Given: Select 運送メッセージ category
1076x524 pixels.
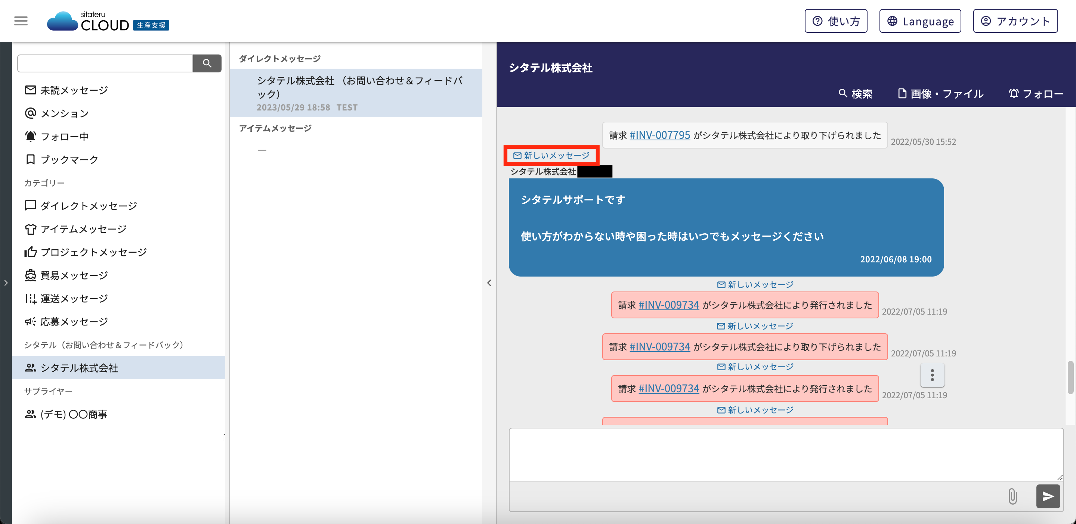Looking at the screenshot, I should pyautogui.click(x=119, y=298).
